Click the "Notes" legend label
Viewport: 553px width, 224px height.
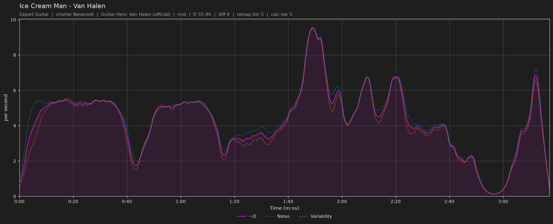click(x=283, y=216)
